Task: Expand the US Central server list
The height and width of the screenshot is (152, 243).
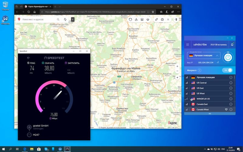Action: 231,83
